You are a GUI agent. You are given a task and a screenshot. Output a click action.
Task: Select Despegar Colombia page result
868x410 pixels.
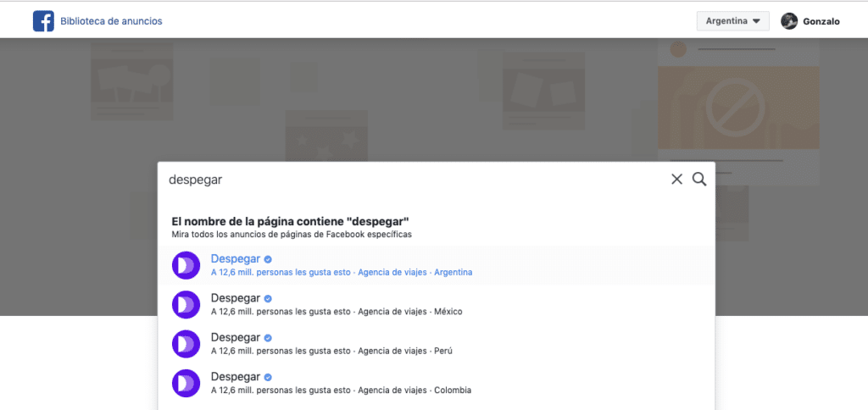click(x=437, y=383)
